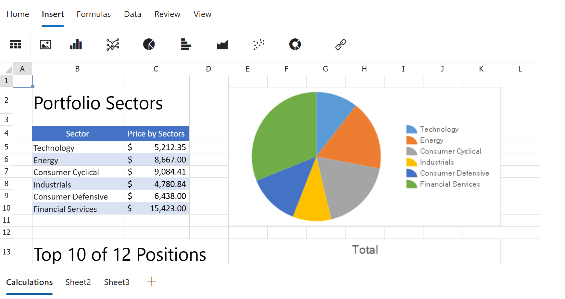
Task: Insert a scatter chart
Action: [x=258, y=45]
